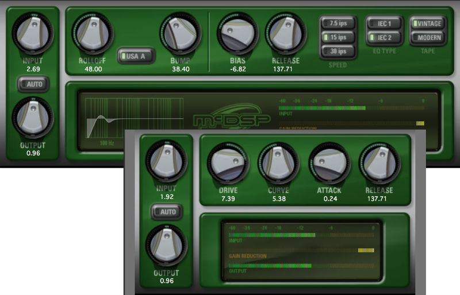Select 7.5 ips tape speed
460x295 pixels.
coord(338,23)
